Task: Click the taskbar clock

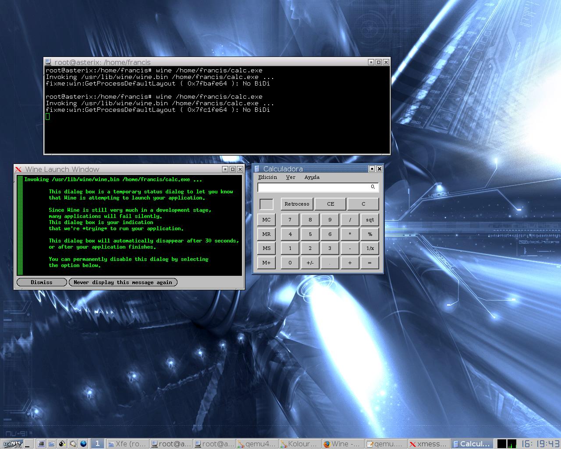Action: click(540, 444)
